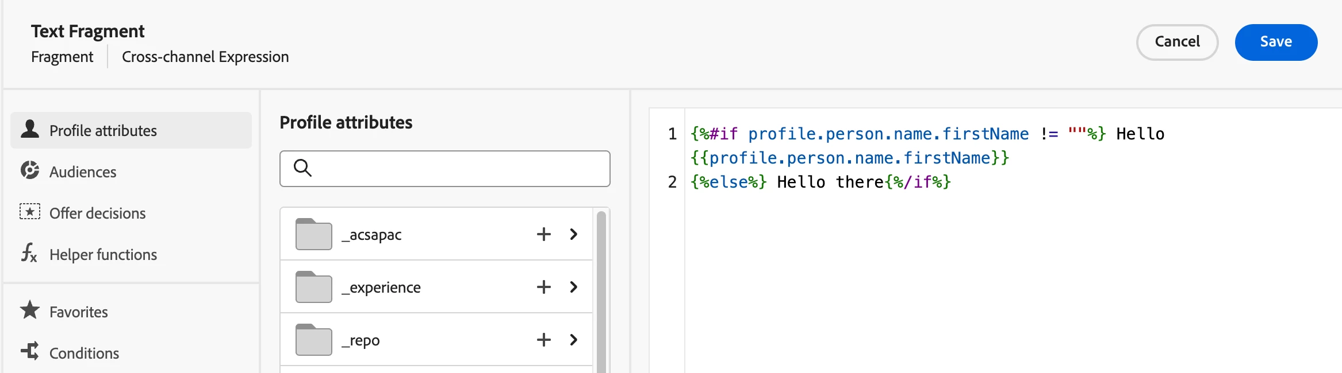This screenshot has height=373, width=1342.
Task: Open the Conditions menu item
Action: click(x=131, y=353)
